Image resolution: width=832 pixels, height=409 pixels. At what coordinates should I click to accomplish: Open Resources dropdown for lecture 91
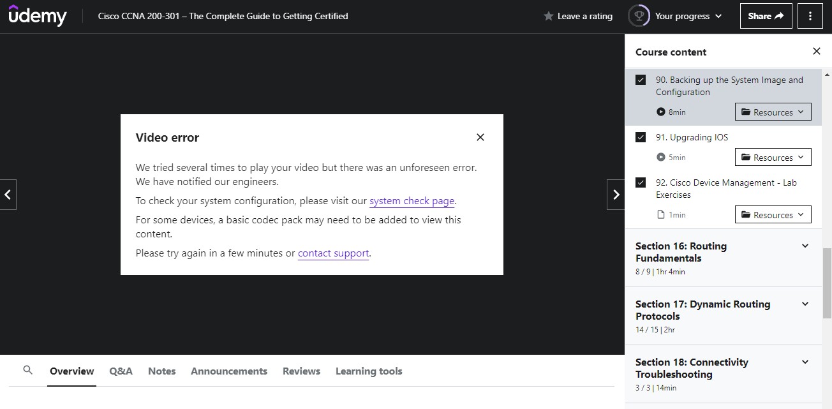click(773, 157)
